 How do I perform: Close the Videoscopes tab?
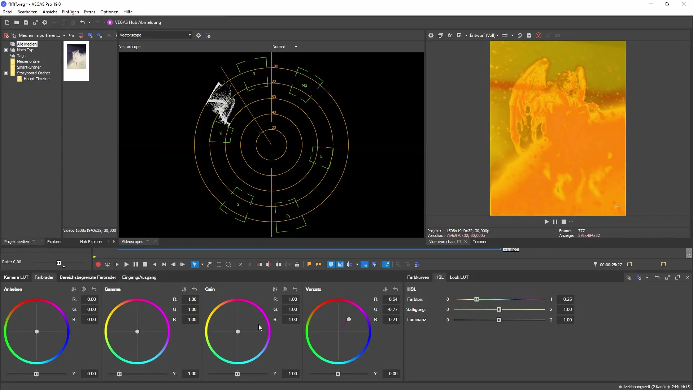pos(154,242)
